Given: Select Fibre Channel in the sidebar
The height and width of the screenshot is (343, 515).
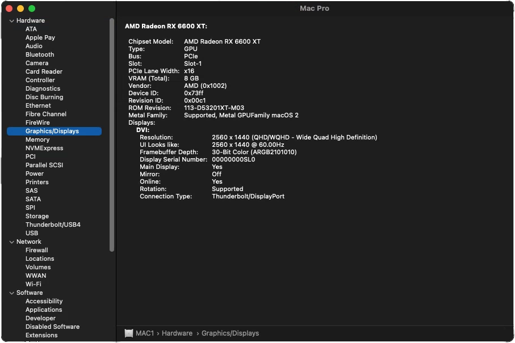Looking at the screenshot, I should coord(46,115).
